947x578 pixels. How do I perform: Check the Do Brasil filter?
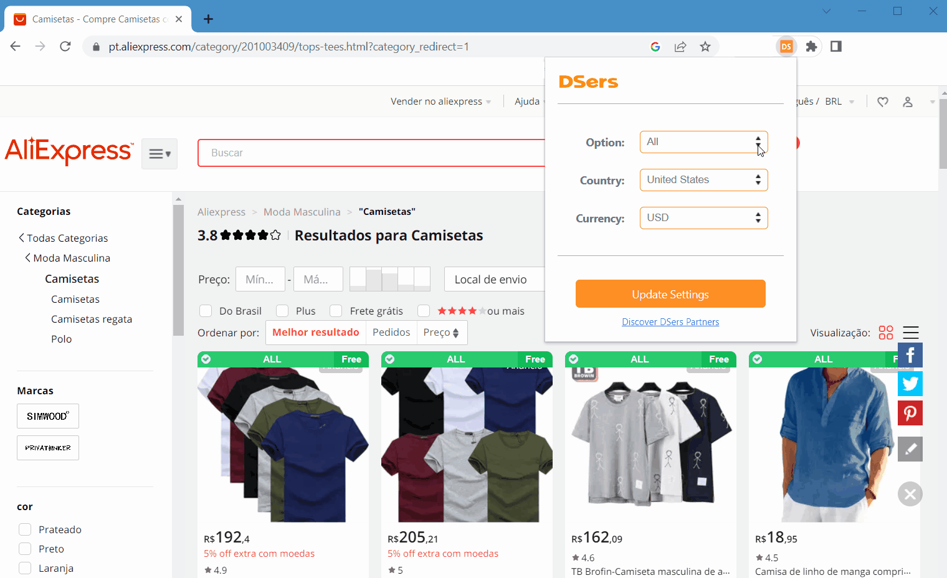point(206,311)
